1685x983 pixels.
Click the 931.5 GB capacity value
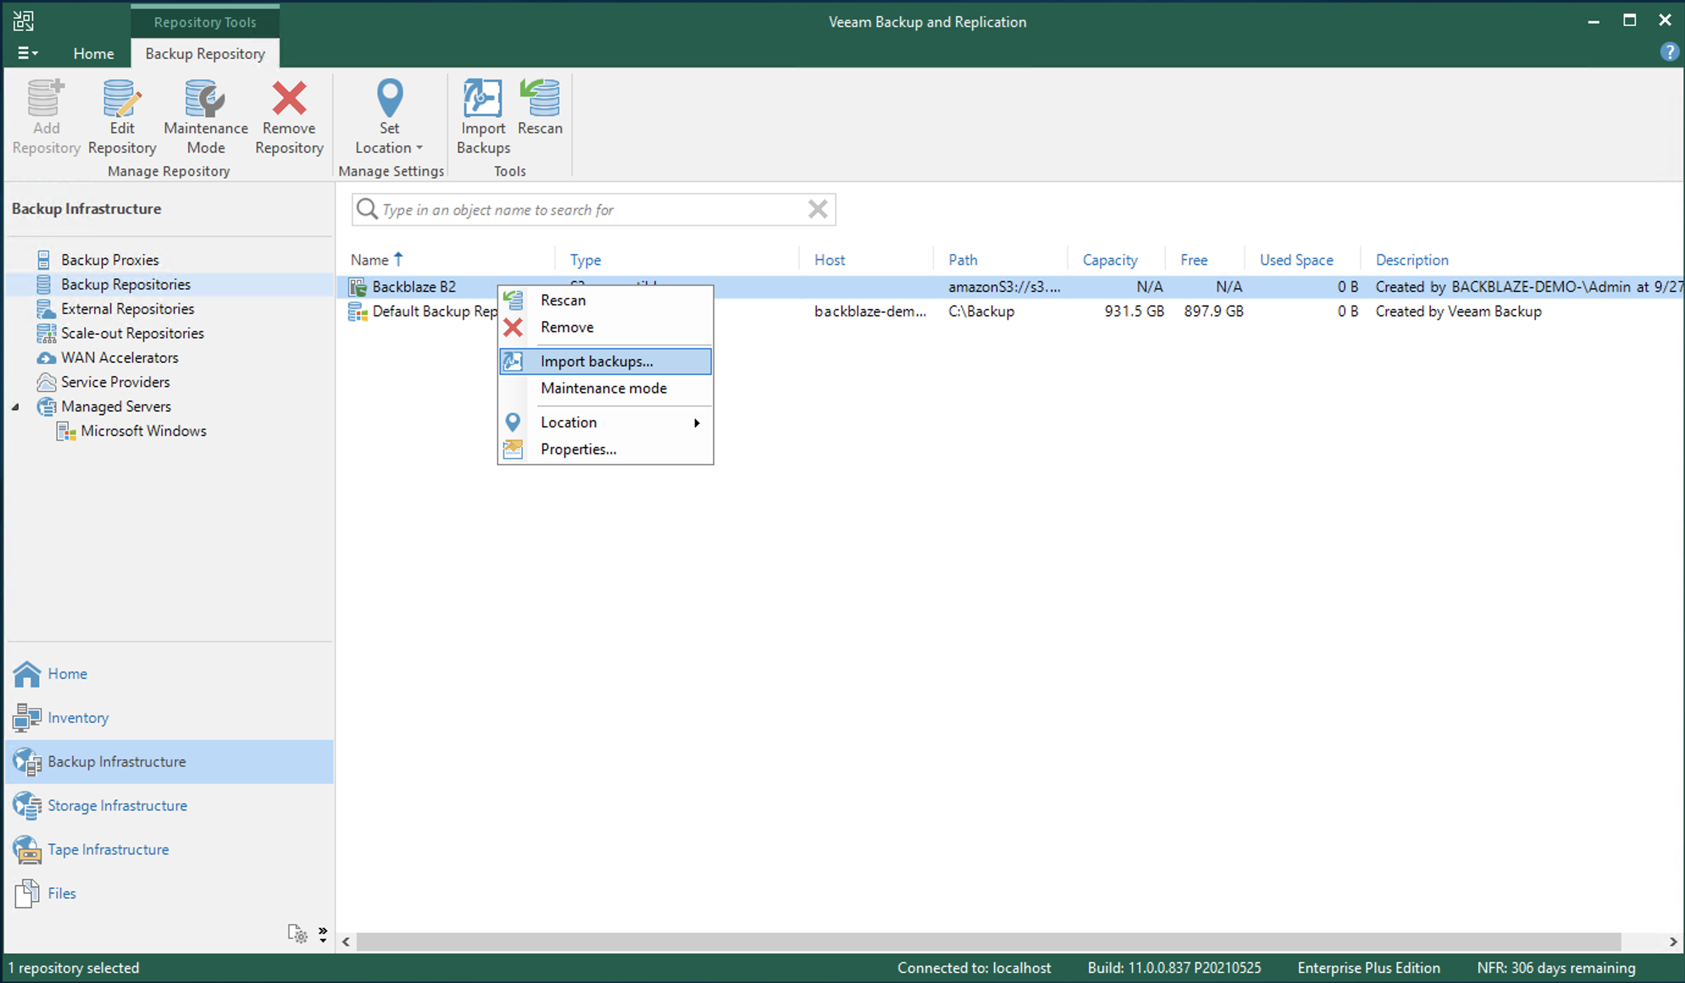(1133, 311)
